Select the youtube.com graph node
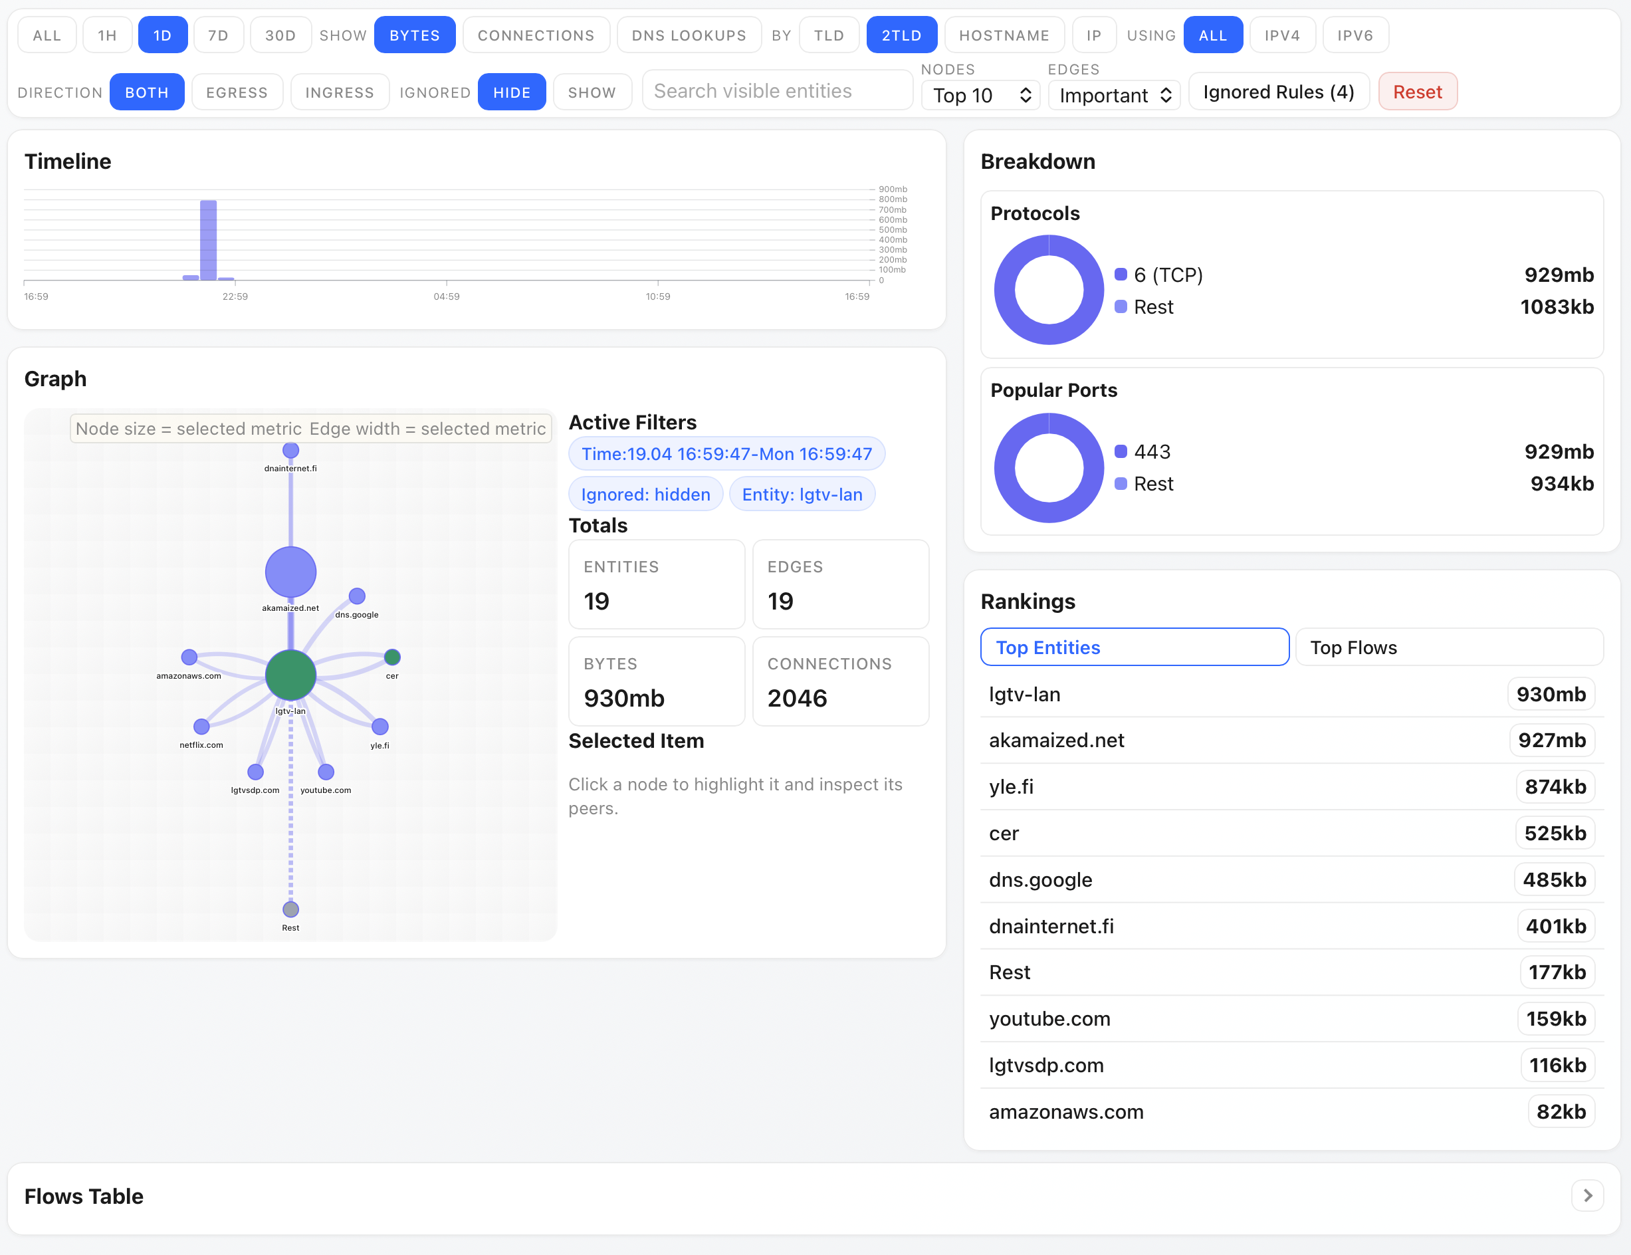The image size is (1631, 1255). tap(326, 772)
